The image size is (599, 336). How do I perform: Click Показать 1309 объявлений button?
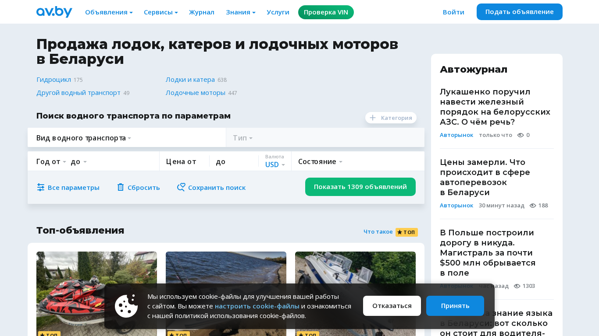360,187
